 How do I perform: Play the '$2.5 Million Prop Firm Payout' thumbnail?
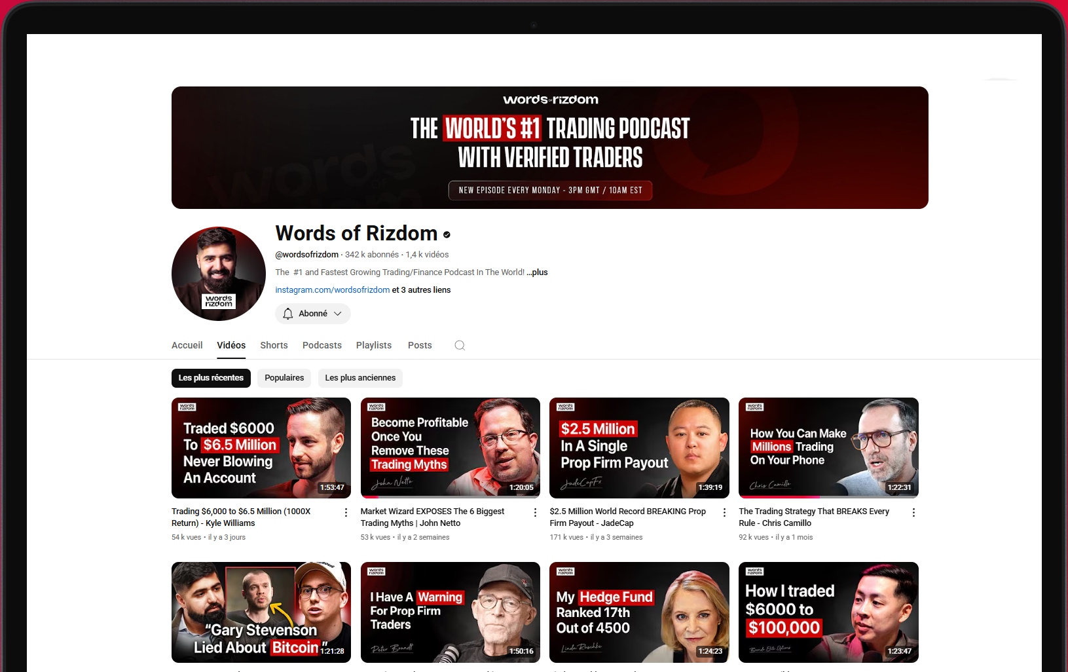pyautogui.click(x=639, y=448)
